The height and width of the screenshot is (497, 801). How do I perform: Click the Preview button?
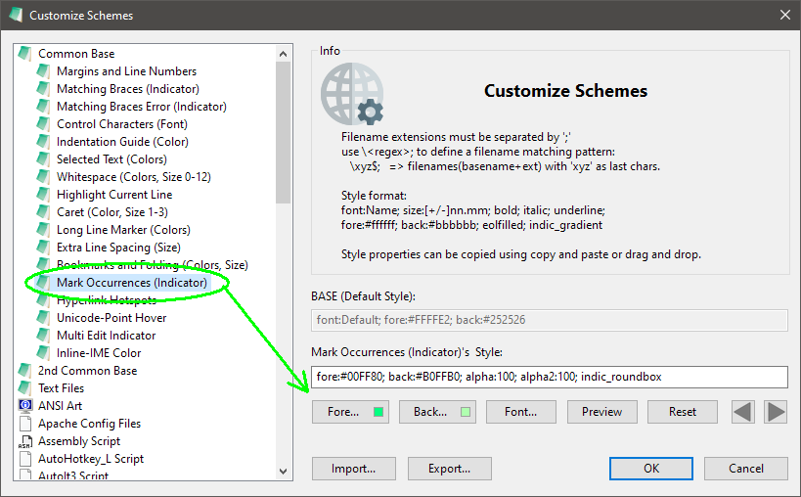tap(601, 412)
